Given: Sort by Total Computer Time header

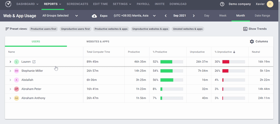Looking at the screenshot, I should point(98,52).
